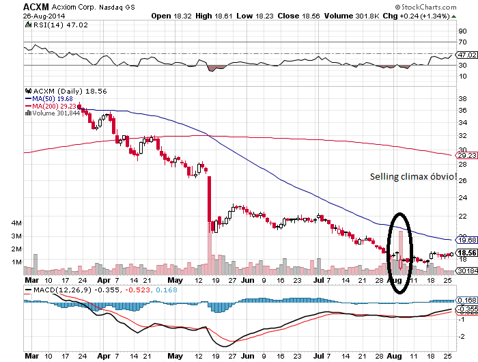
Task: Click the Volume 301.8K header value
Action: pyautogui.click(x=352, y=16)
